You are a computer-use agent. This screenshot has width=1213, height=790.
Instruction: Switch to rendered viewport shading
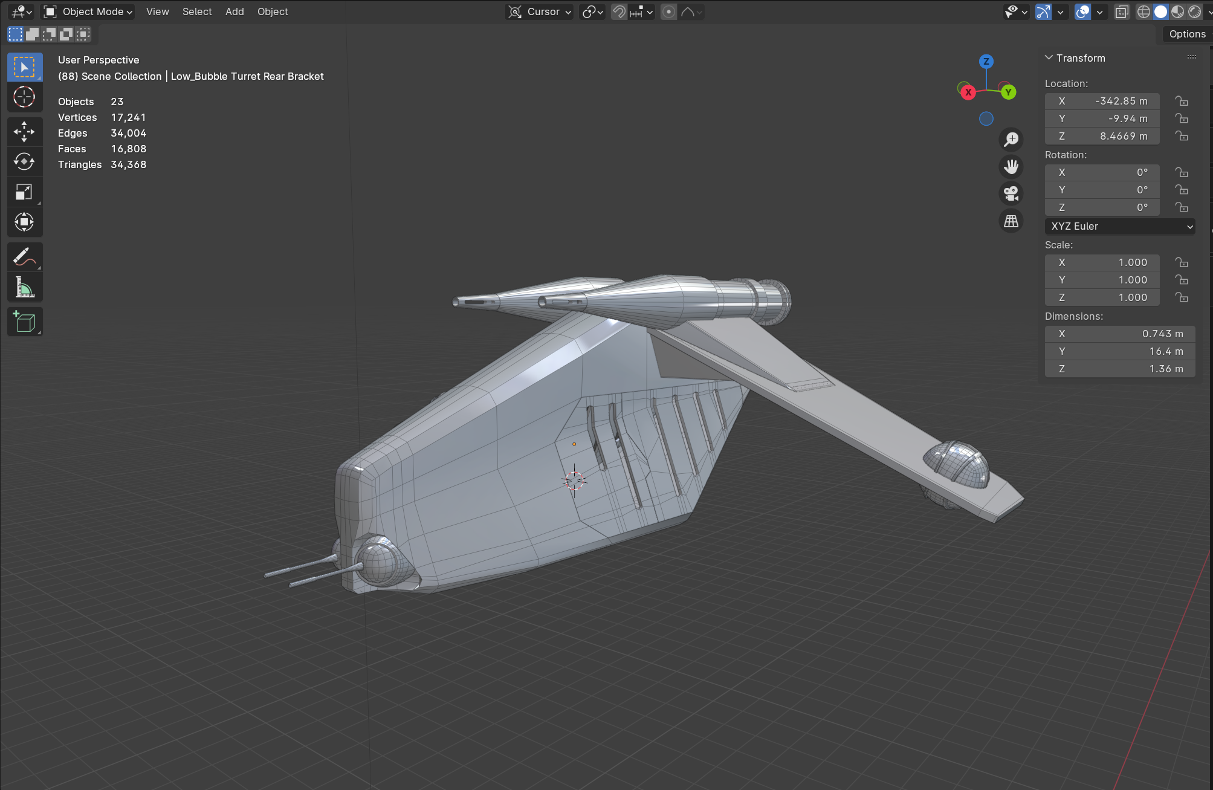click(1194, 12)
